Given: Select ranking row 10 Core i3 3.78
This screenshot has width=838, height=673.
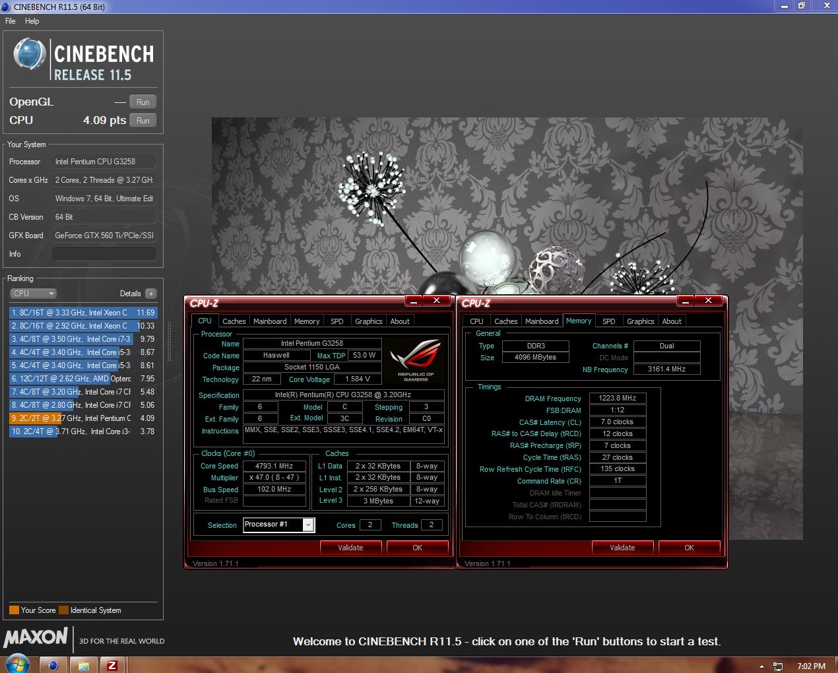Looking at the screenshot, I should pos(83,432).
